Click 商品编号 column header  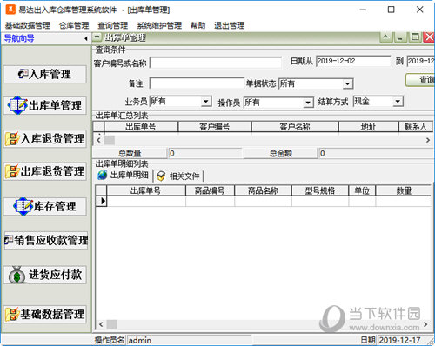[x=210, y=190]
